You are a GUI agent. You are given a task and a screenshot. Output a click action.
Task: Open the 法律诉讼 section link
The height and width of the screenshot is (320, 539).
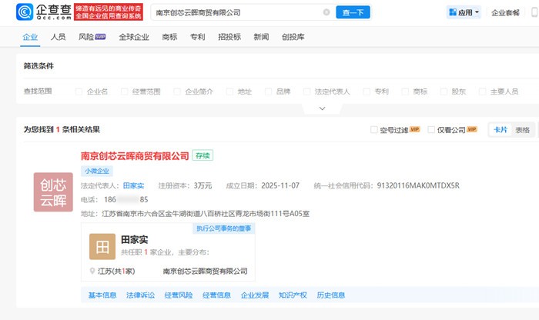[x=141, y=295]
